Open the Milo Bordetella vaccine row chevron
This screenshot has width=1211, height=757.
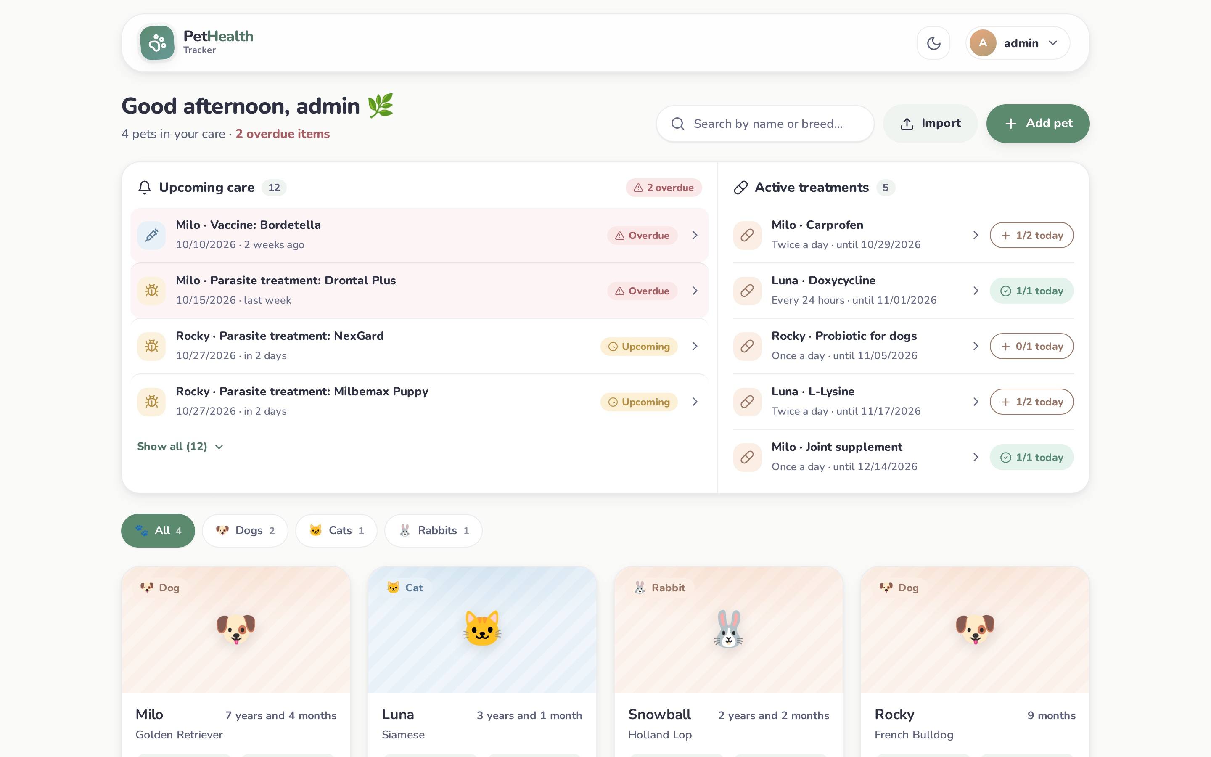point(695,236)
